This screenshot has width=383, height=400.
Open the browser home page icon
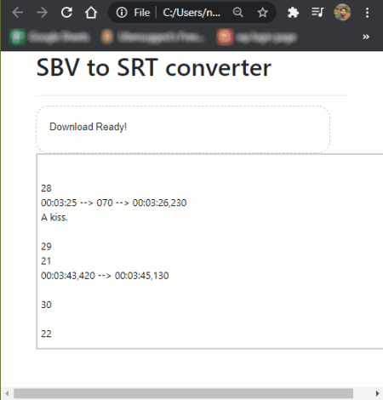(91, 13)
